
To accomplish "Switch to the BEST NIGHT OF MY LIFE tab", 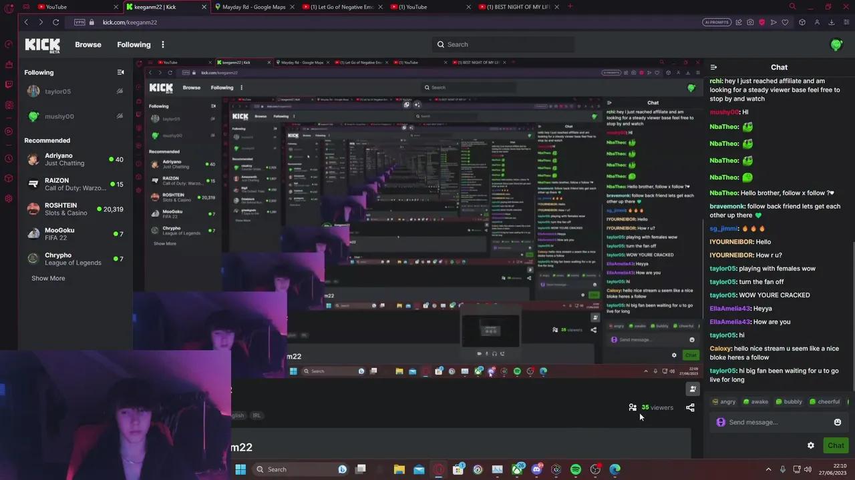I will [x=518, y=7].
